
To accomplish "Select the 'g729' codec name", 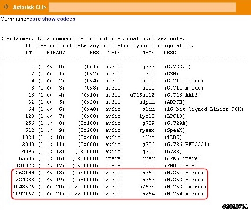I will (148, 123).
